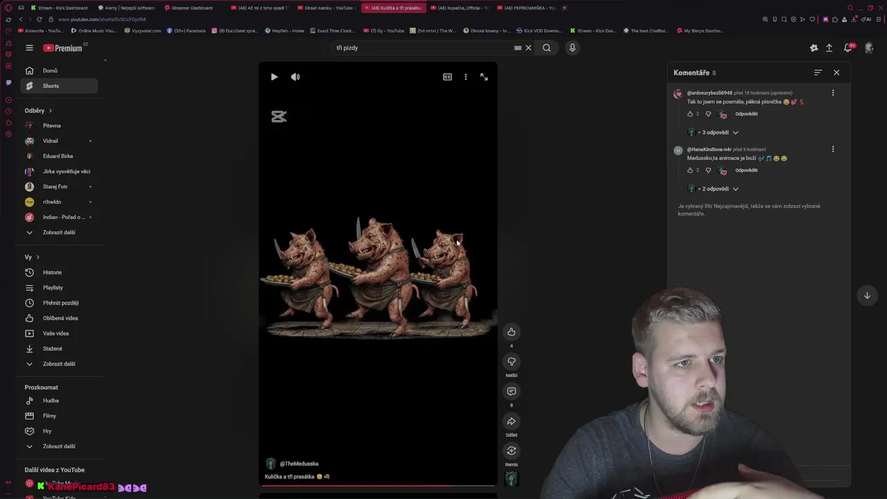This screenshot has width=887, height=499.
Task: Expand Zobrazit další under Stažené
Action: (59, 364)
